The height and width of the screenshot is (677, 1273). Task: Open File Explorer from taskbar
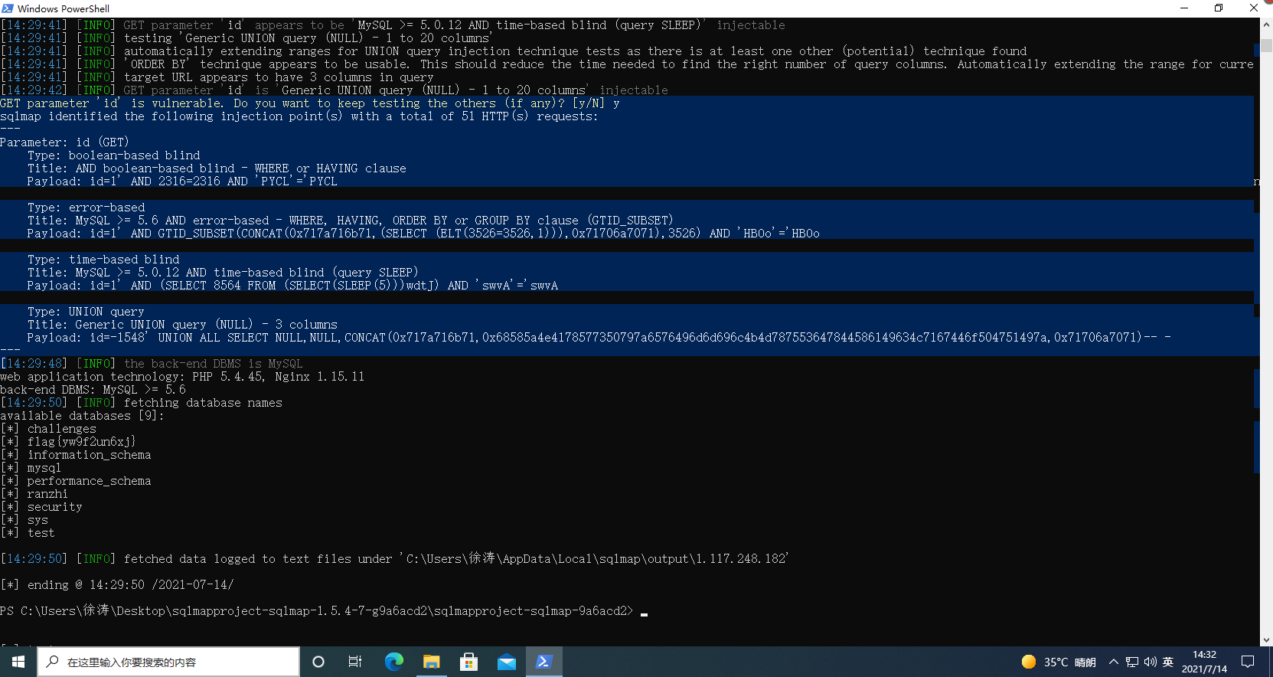[431, 662]
